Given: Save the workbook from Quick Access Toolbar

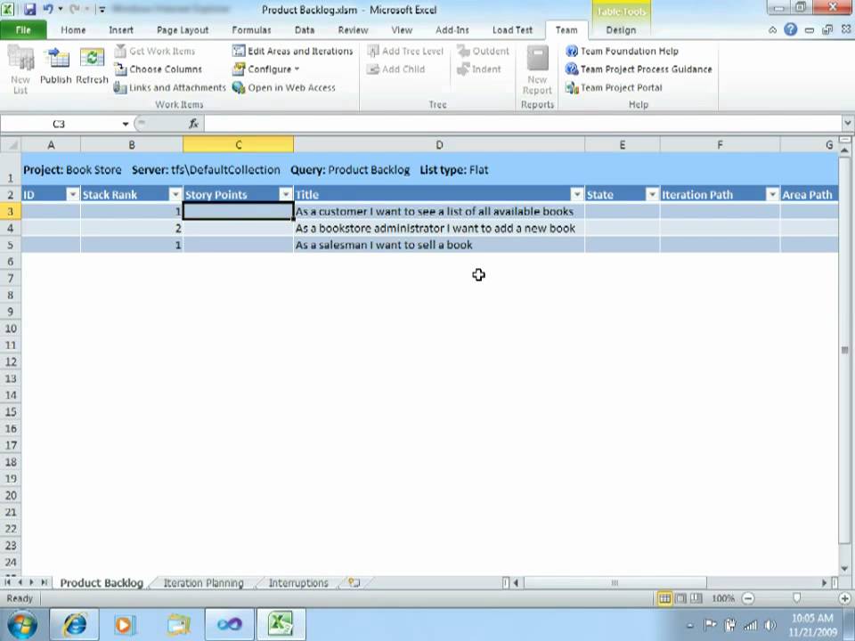Looking at the screenshot, I should (29, 9).
